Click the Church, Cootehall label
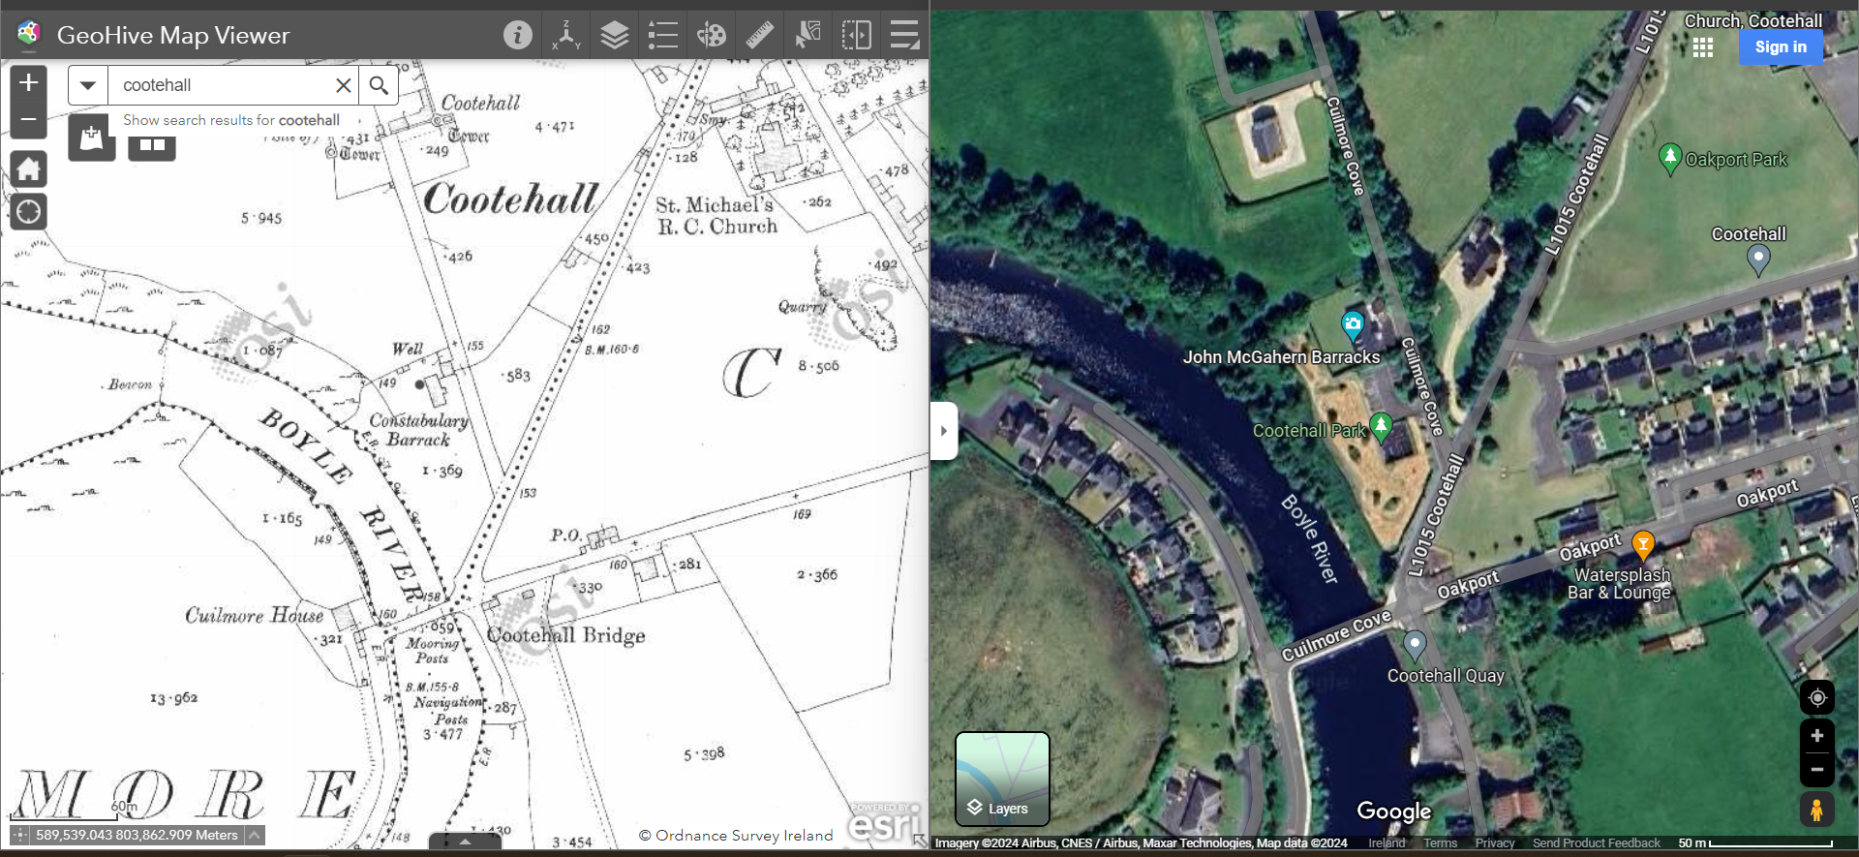Screen dimensions: 1859x857 click(1753, 21)
